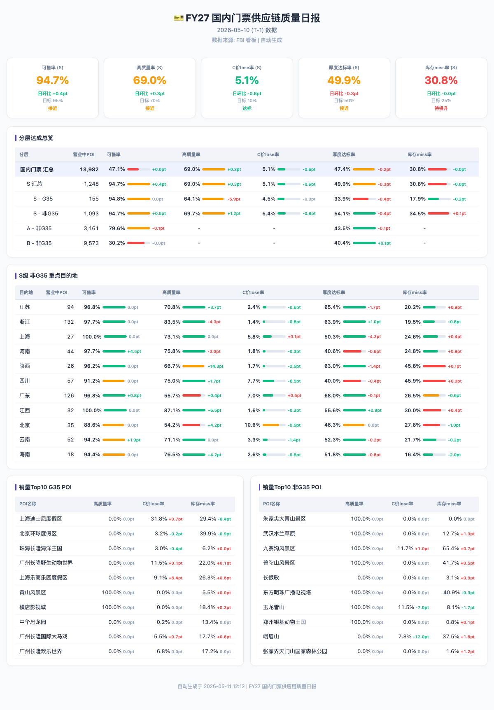This screenshot has height=710, width=494.
Task: Click 厚度达标率 progress bar in 河南 row
Action: click(x=354, y=351)
